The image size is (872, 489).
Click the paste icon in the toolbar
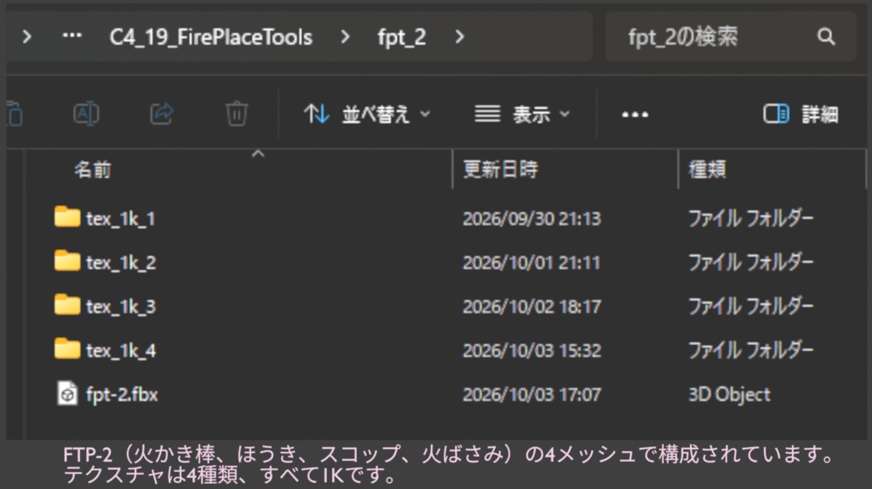(x=14, y=114)
